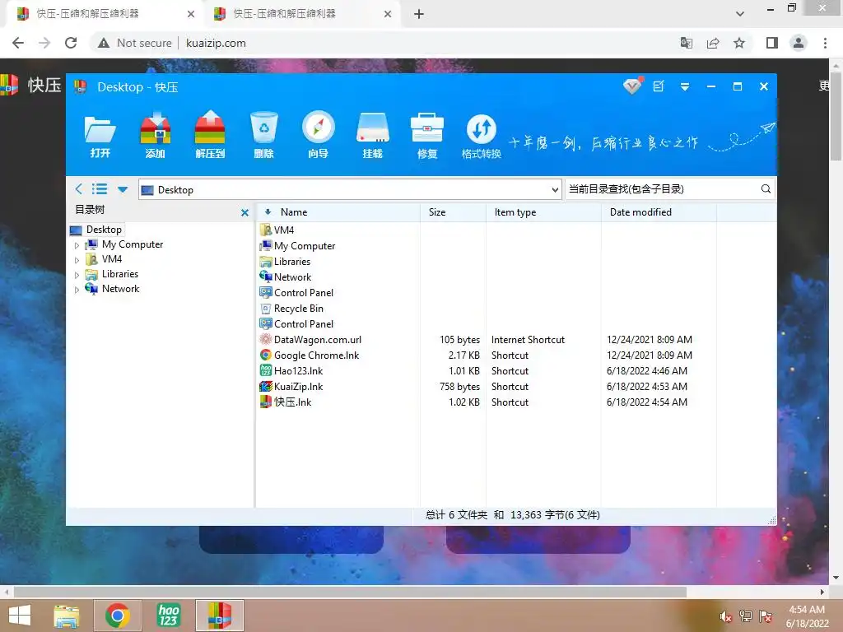Select Hao123.lnk file
This screenshot has height=632, width=843.
click(291, 371)
